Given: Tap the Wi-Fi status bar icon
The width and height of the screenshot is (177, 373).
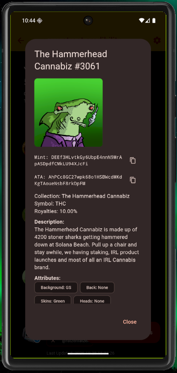Looking at the screenshot, I should coord(141,20).
